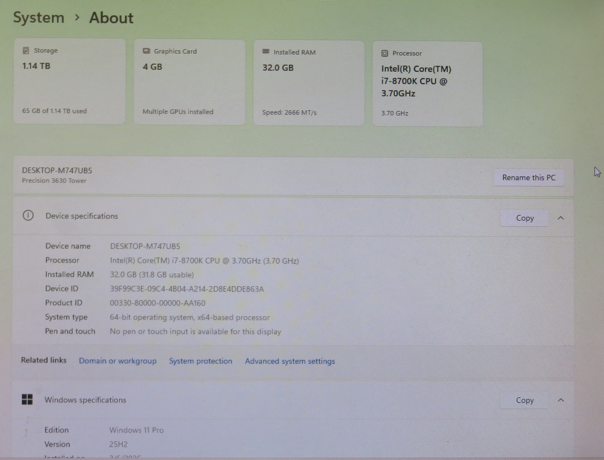Click the Graphics Card icon
604x460 pixels.
coord(146,51)
